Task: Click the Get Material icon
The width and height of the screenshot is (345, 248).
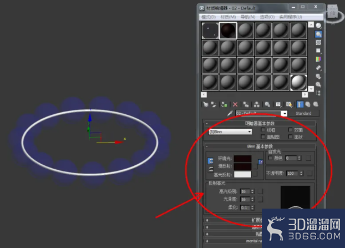Action: pyautogui.click(x=206, y=104)
